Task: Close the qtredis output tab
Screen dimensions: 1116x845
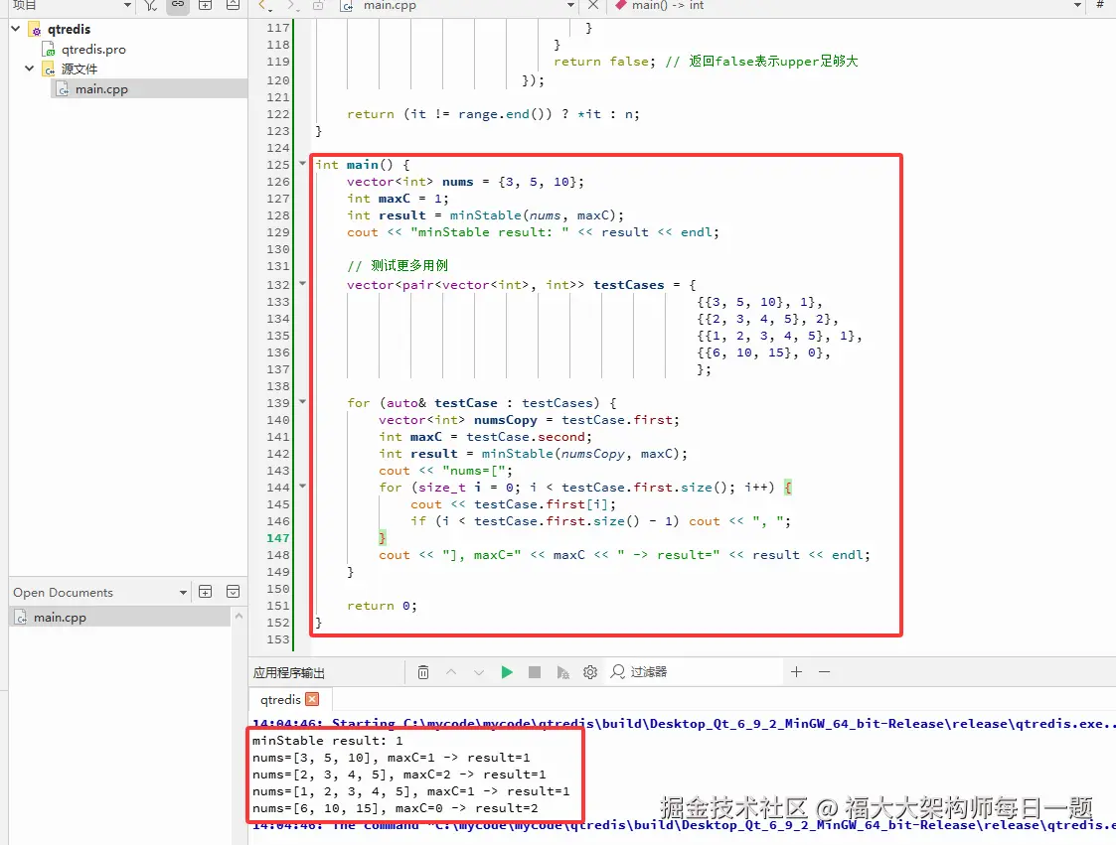Action: pos(312,699)
